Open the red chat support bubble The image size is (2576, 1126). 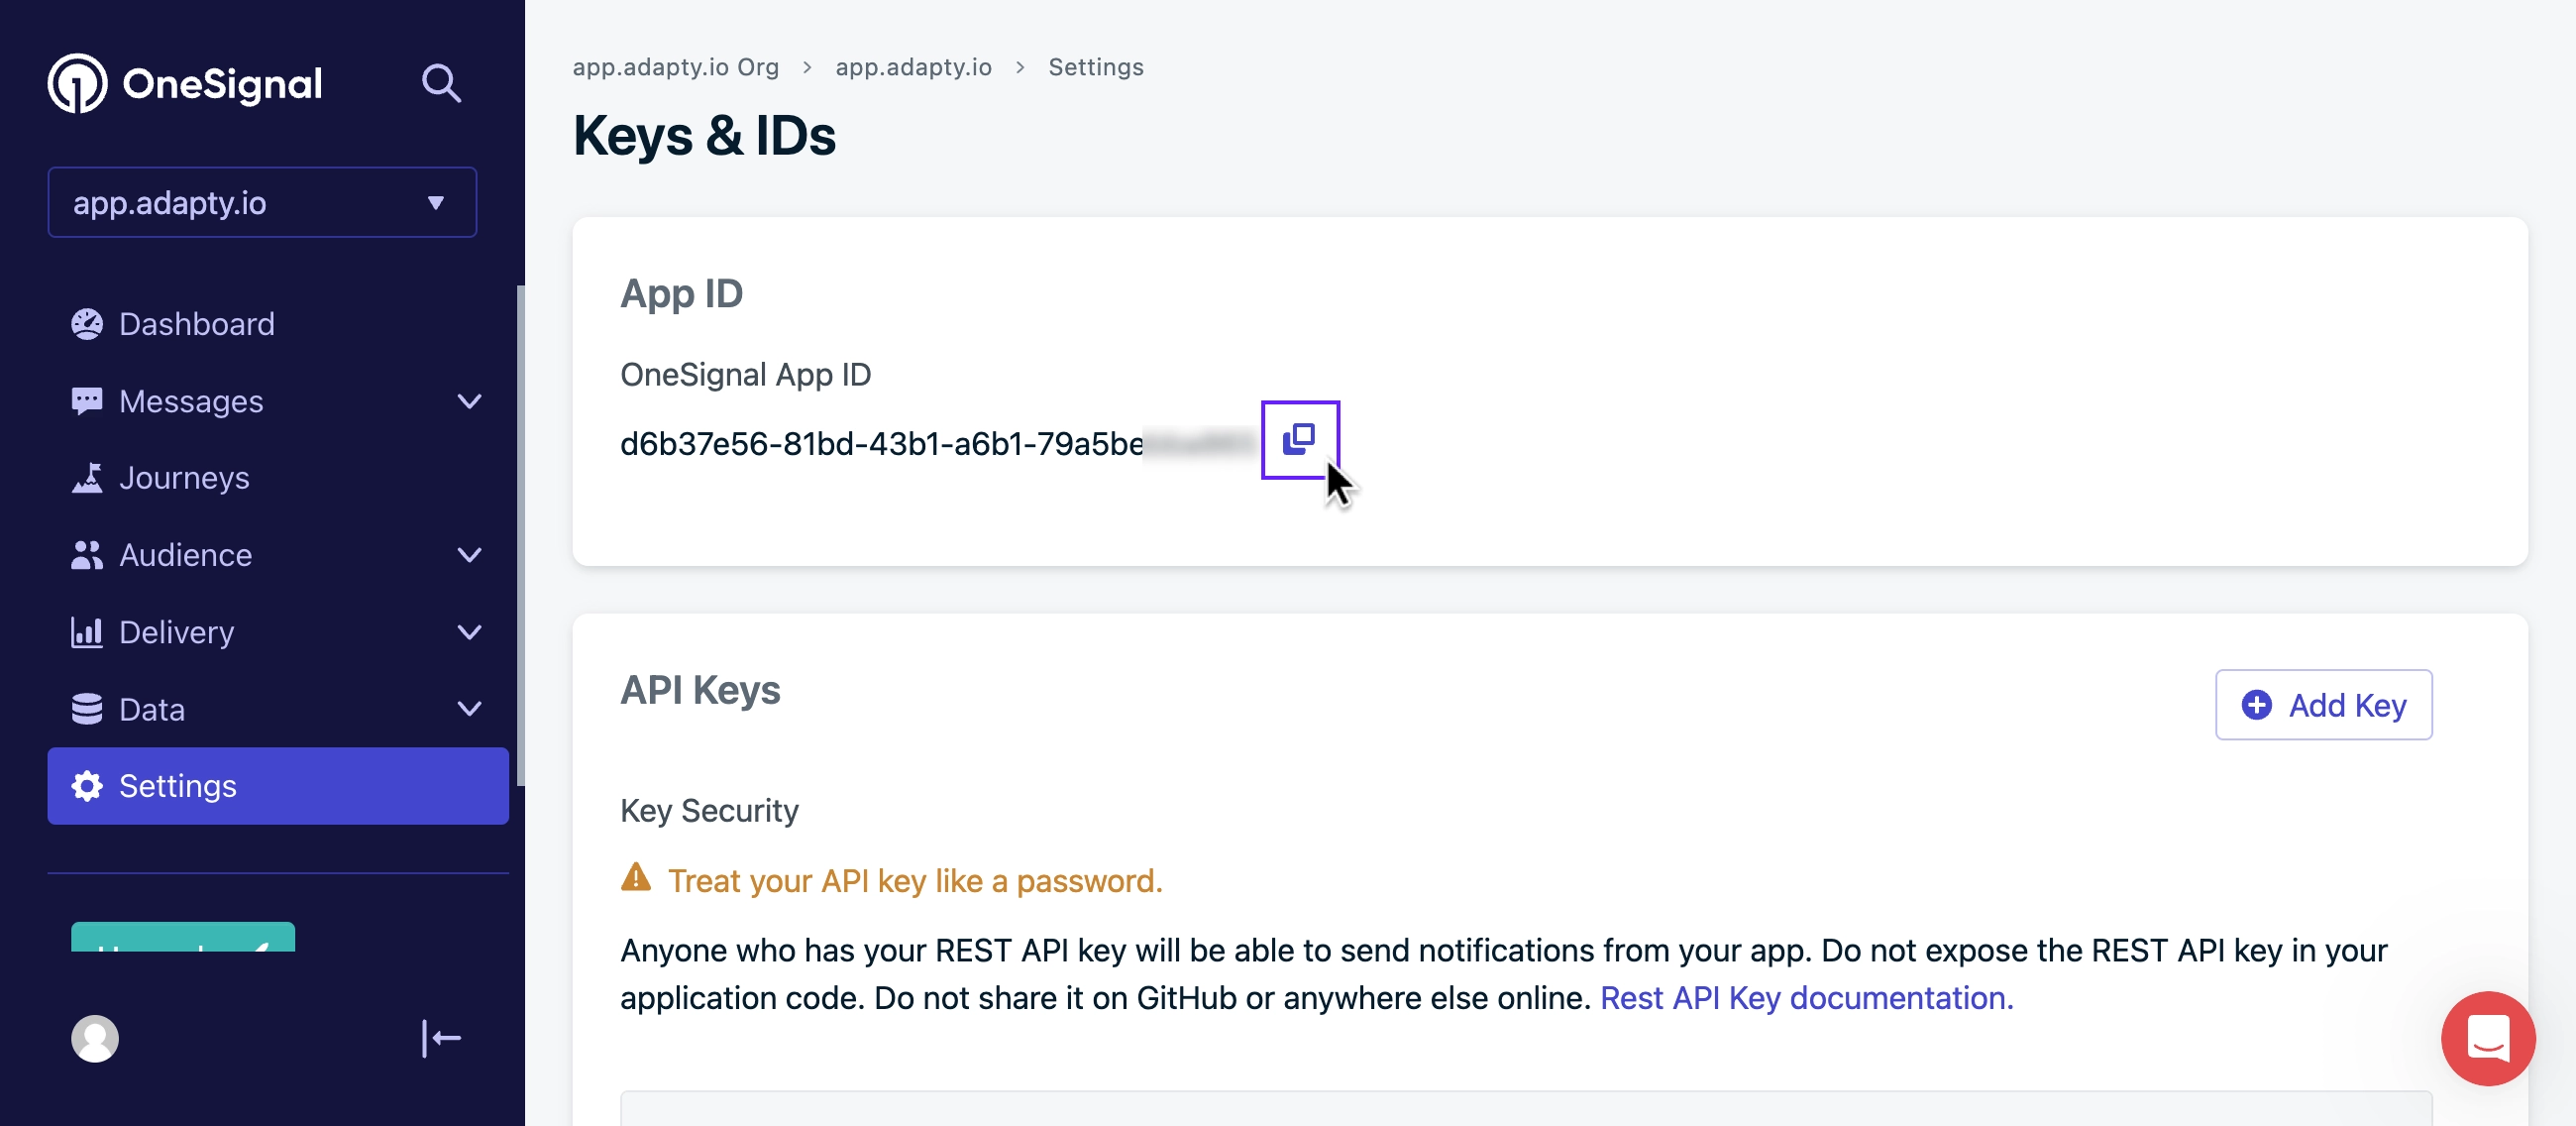pyautogui.click(x=2487, y=1038)
